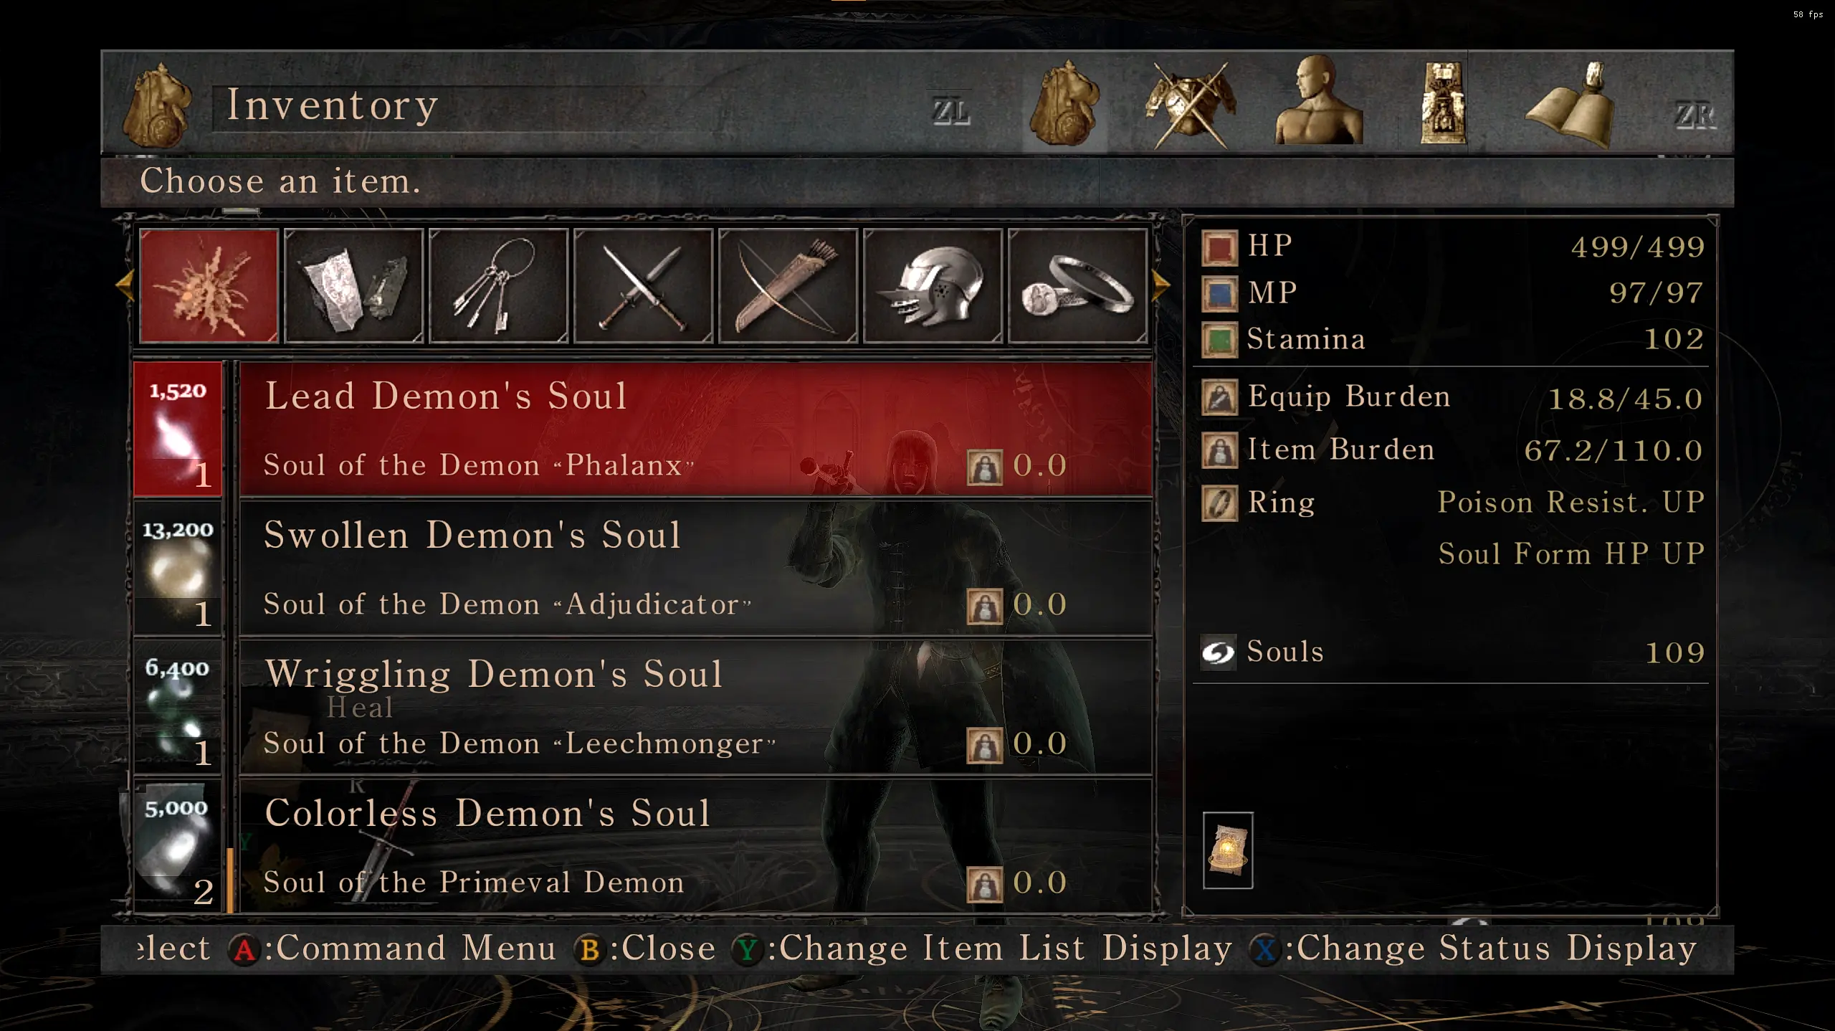Select Swollen Demon's Soul item
1835x1031 pixels.
coord(695,568)
